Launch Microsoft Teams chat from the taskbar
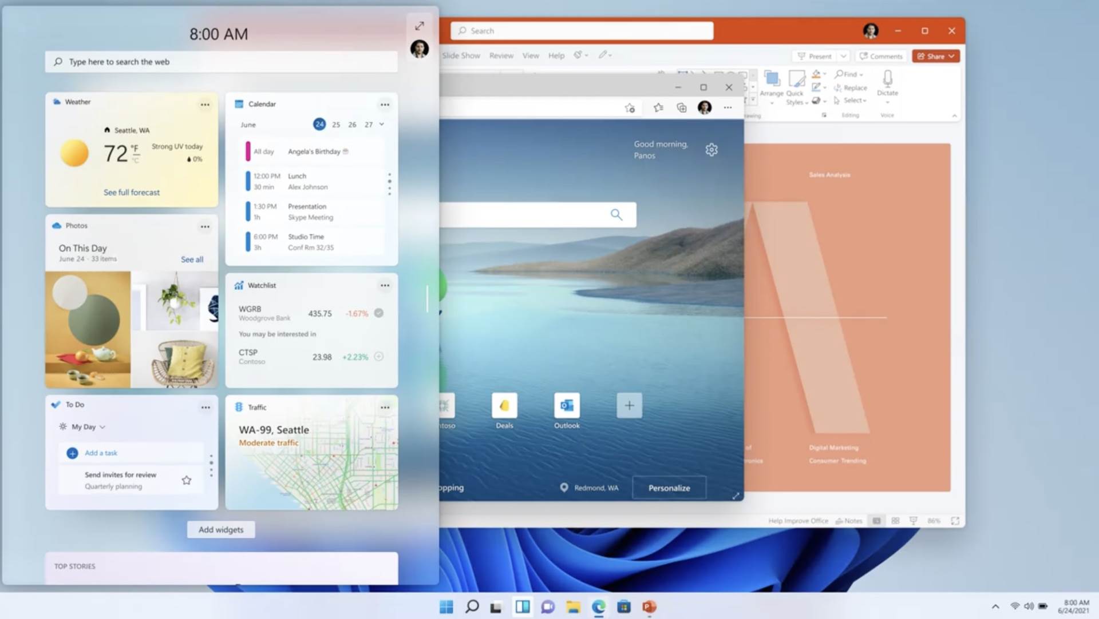 point(548,607)
